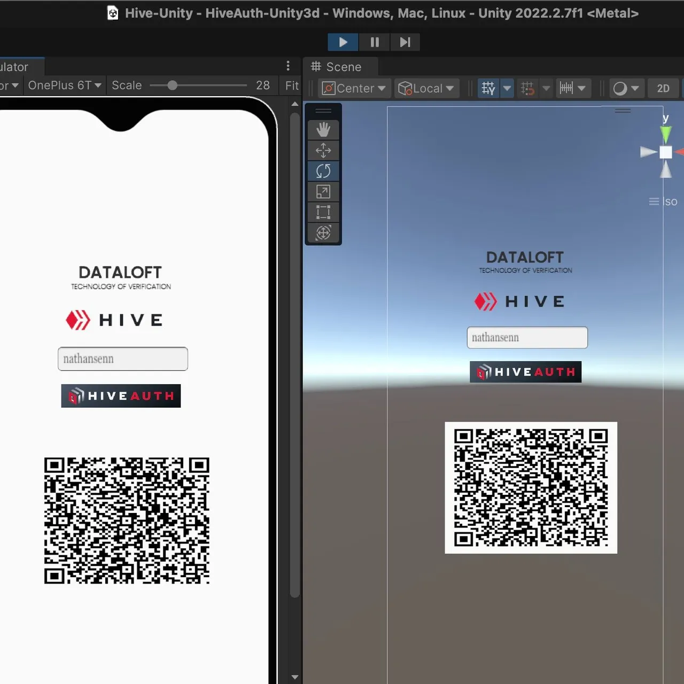Viewport: 684px width, 684px height.
Task: Adjust the simulator Scale slider
Action: coord(172,85)
